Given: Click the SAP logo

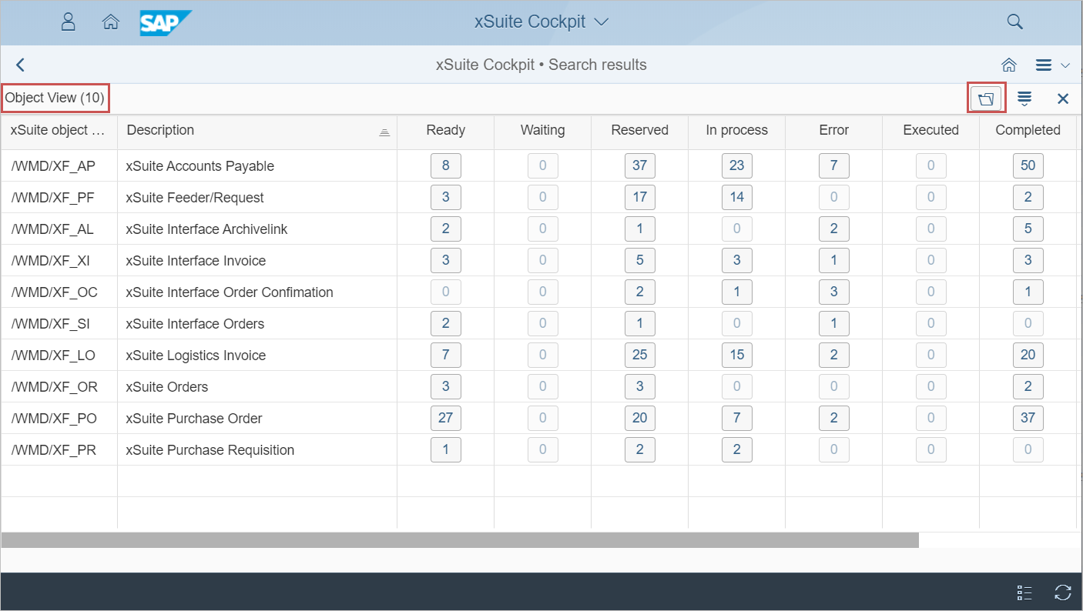Looking at the screenshot, I should [165, 22].
